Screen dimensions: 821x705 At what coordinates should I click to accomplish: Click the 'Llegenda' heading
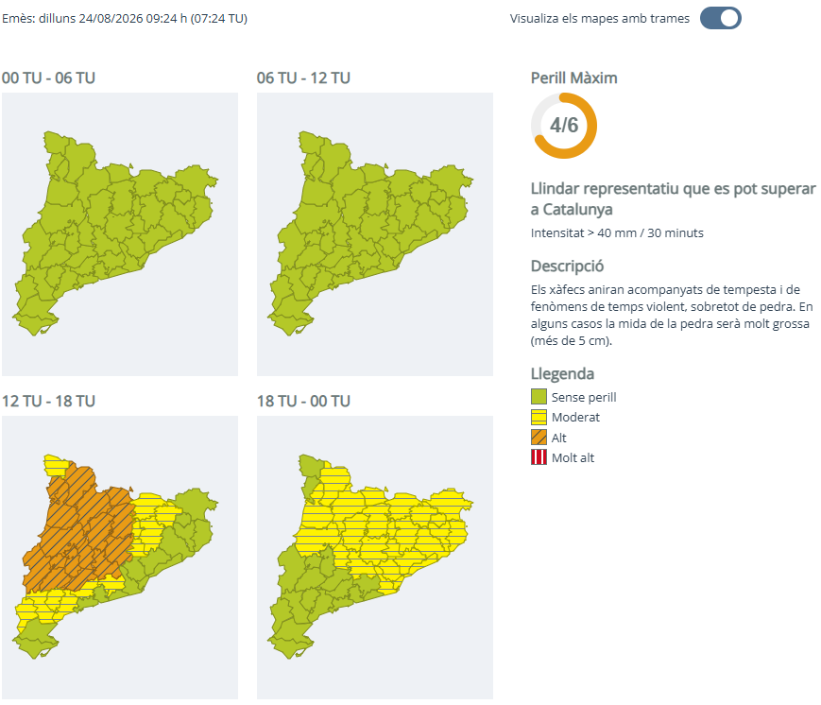tap(562, 374)
